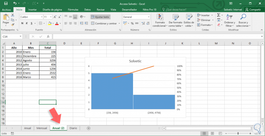Click the Combinar y centrar button
Image resolution: width=265 pixels, height=136 pixels.
click(104, 23)
